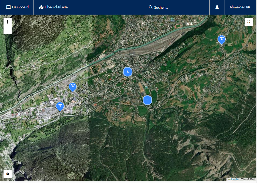
Task: Click the sign-out arrow icon beside Abmelden
Action: click(x=248, y=7)
